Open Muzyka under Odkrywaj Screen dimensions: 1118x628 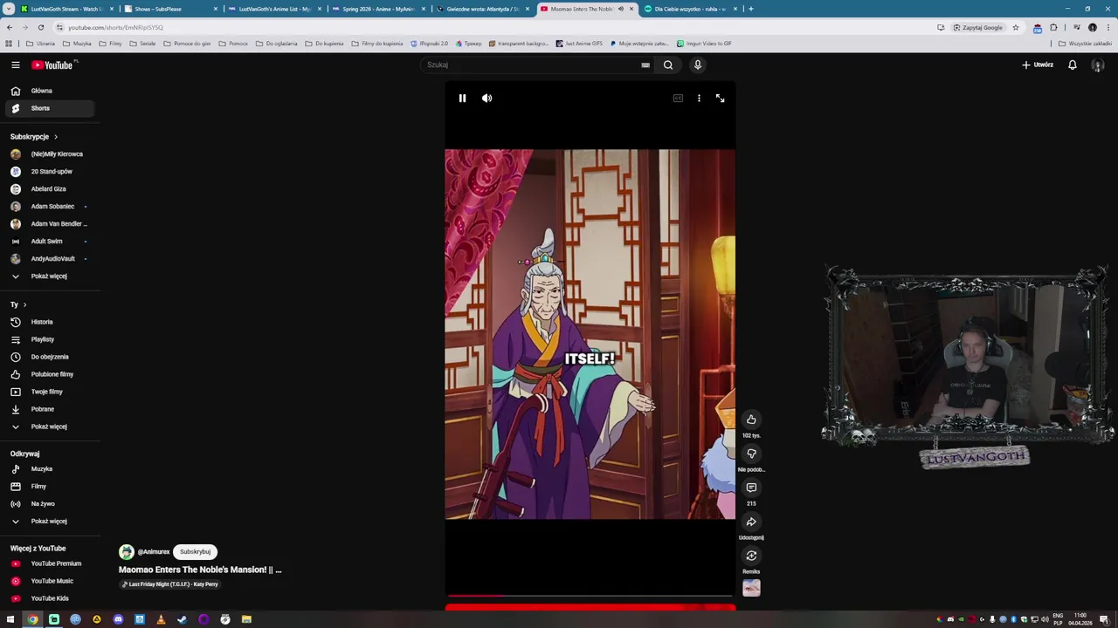pyautogui.click(x=49, y=469)
